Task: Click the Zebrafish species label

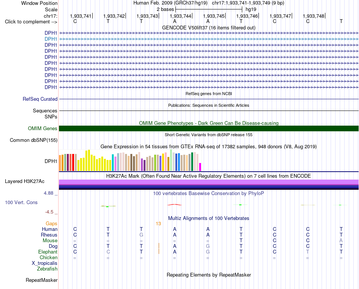Action: click(x=47, y=269)
